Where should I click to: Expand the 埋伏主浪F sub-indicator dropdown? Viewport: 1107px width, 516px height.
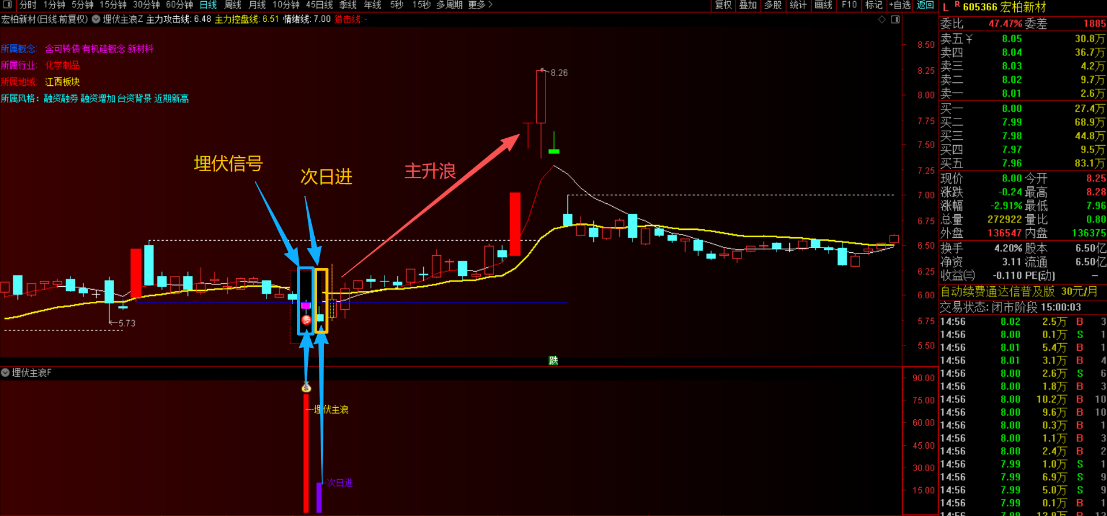pyautogui.click(x=5, y=373)
